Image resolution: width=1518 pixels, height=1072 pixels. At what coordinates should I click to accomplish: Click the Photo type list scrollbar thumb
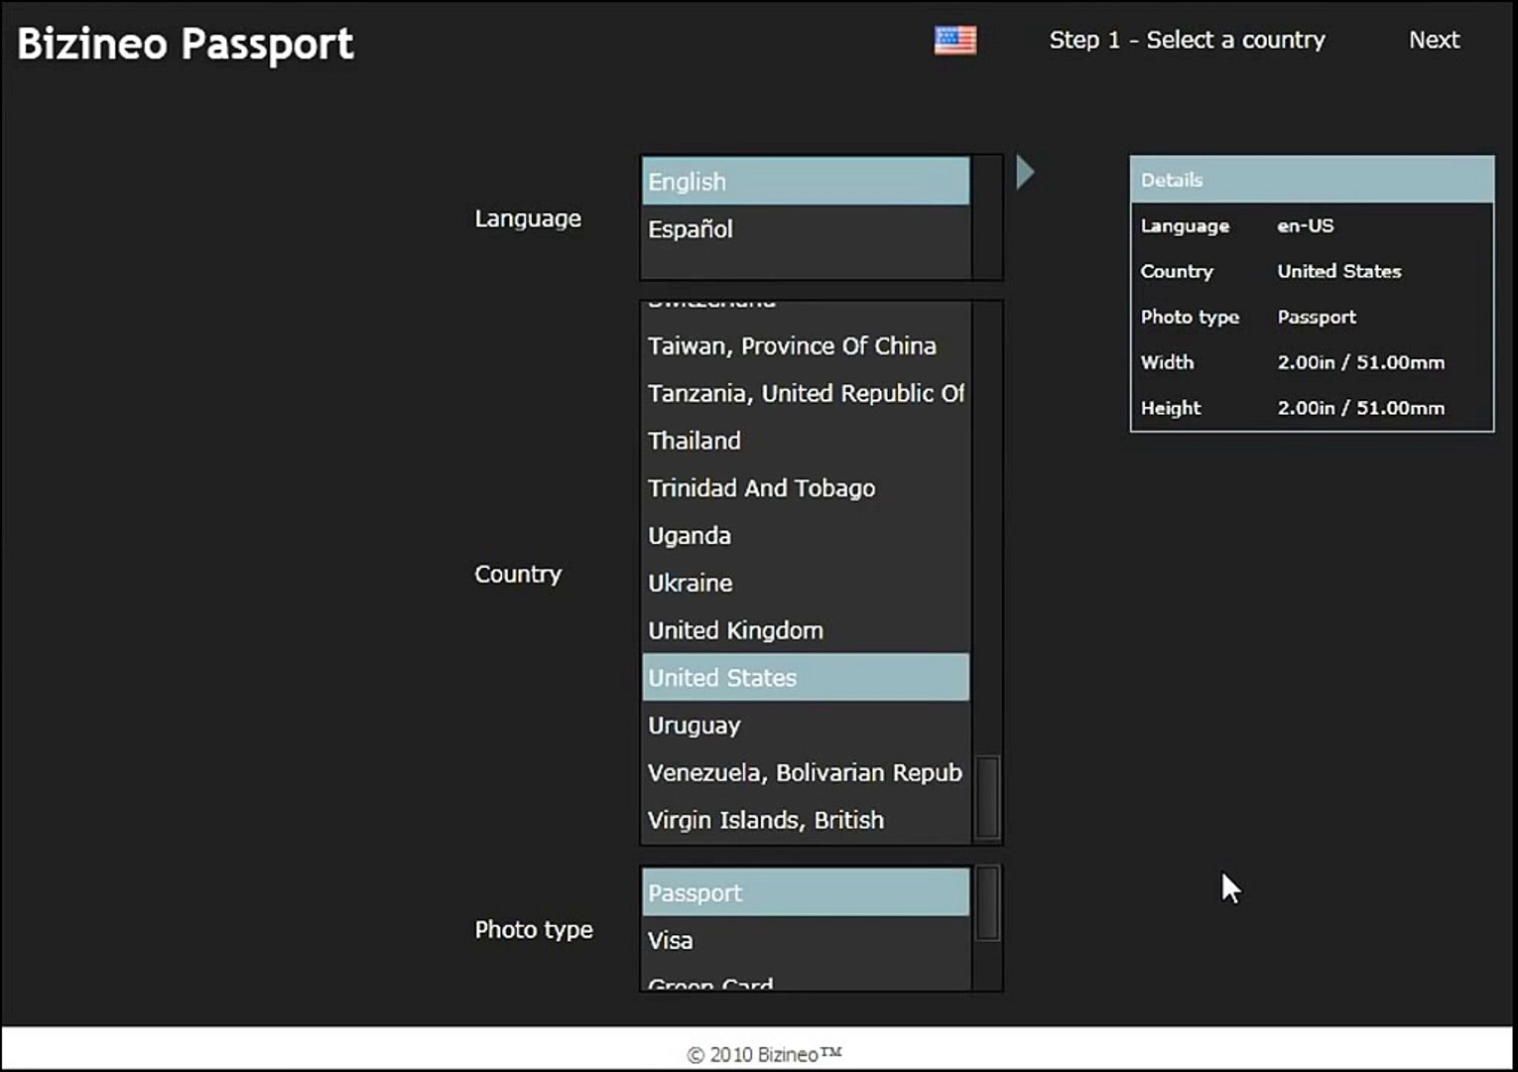987,903
